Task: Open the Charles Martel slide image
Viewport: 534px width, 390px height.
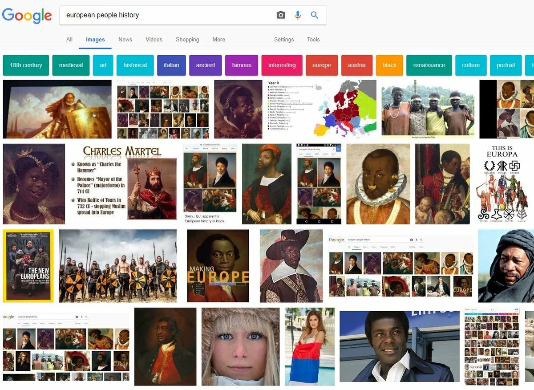Action: pos(124,184)
